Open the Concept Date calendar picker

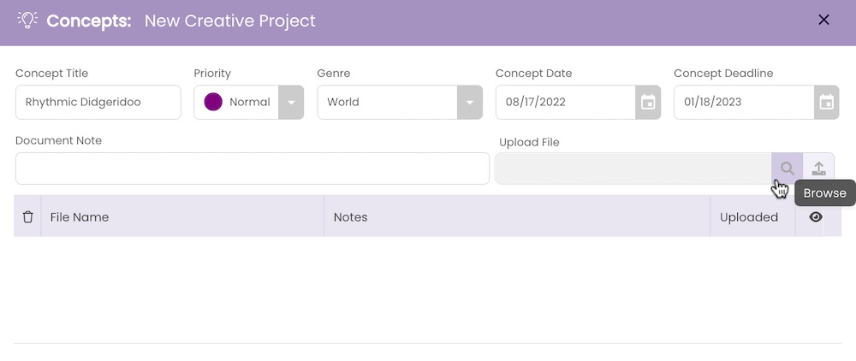[648, 102]
